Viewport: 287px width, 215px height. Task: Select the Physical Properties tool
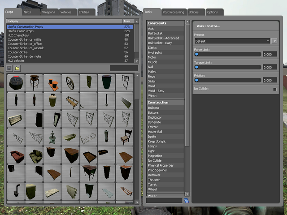(x=165, y=165)
